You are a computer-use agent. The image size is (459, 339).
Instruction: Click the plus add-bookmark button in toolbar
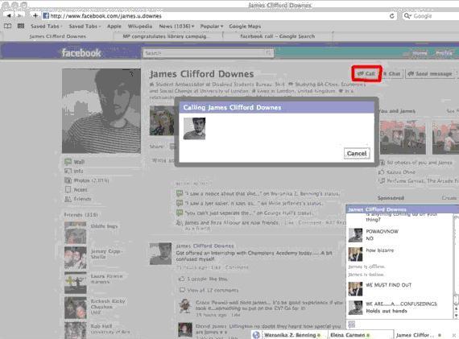point(35,15)
